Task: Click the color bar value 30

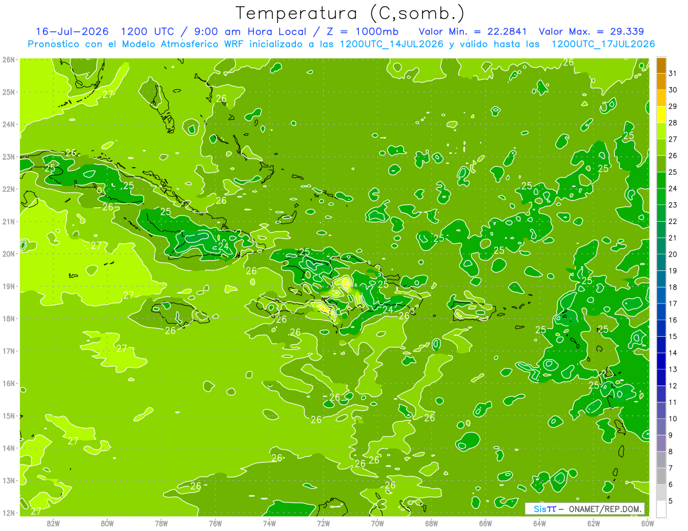Action: [x=673, y=90]
